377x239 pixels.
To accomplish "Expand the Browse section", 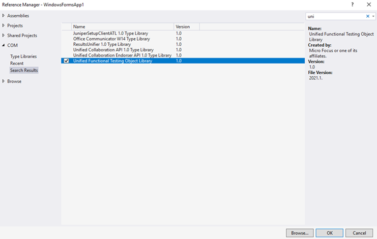I will pos(4,81).
